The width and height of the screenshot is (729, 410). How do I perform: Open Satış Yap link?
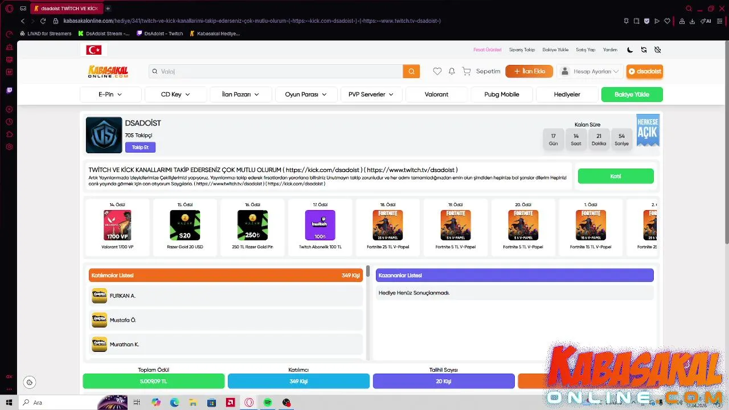pyautogui.click(x=585, y=50)
